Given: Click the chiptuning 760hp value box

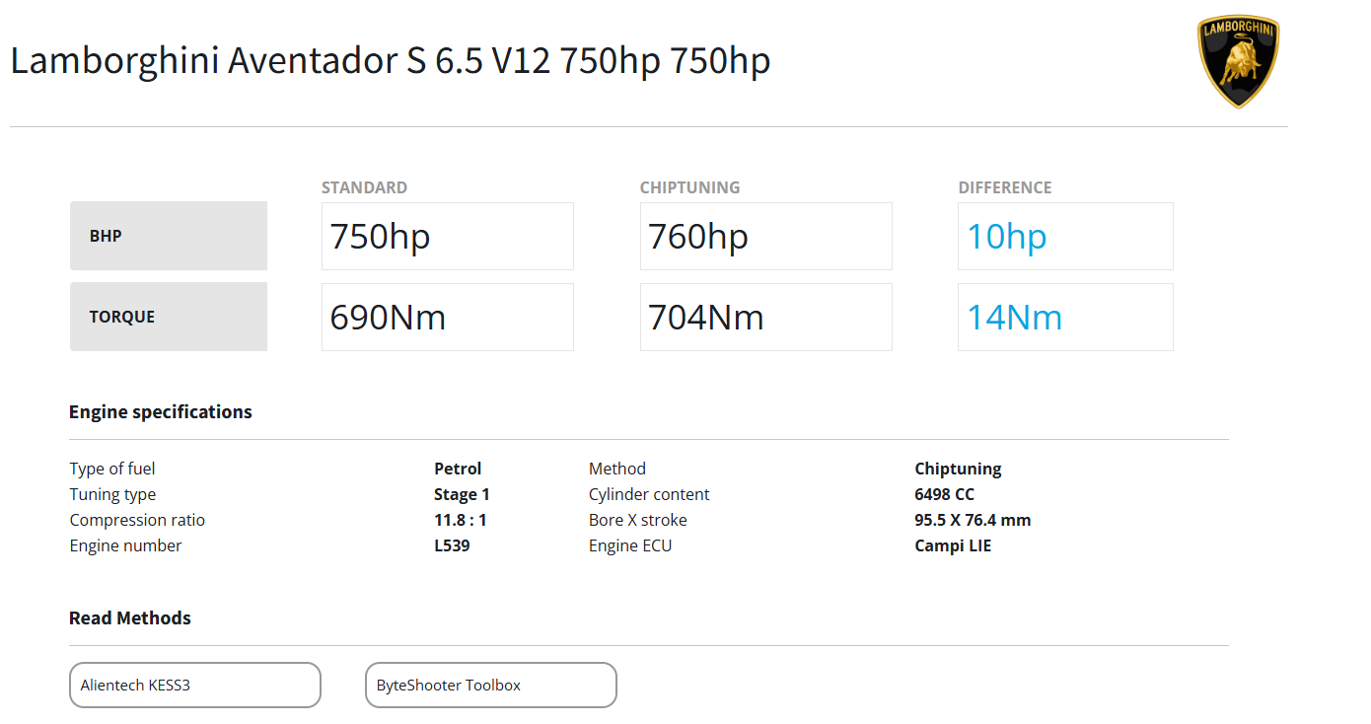Looking at the screenshot, I should point(765,237).
